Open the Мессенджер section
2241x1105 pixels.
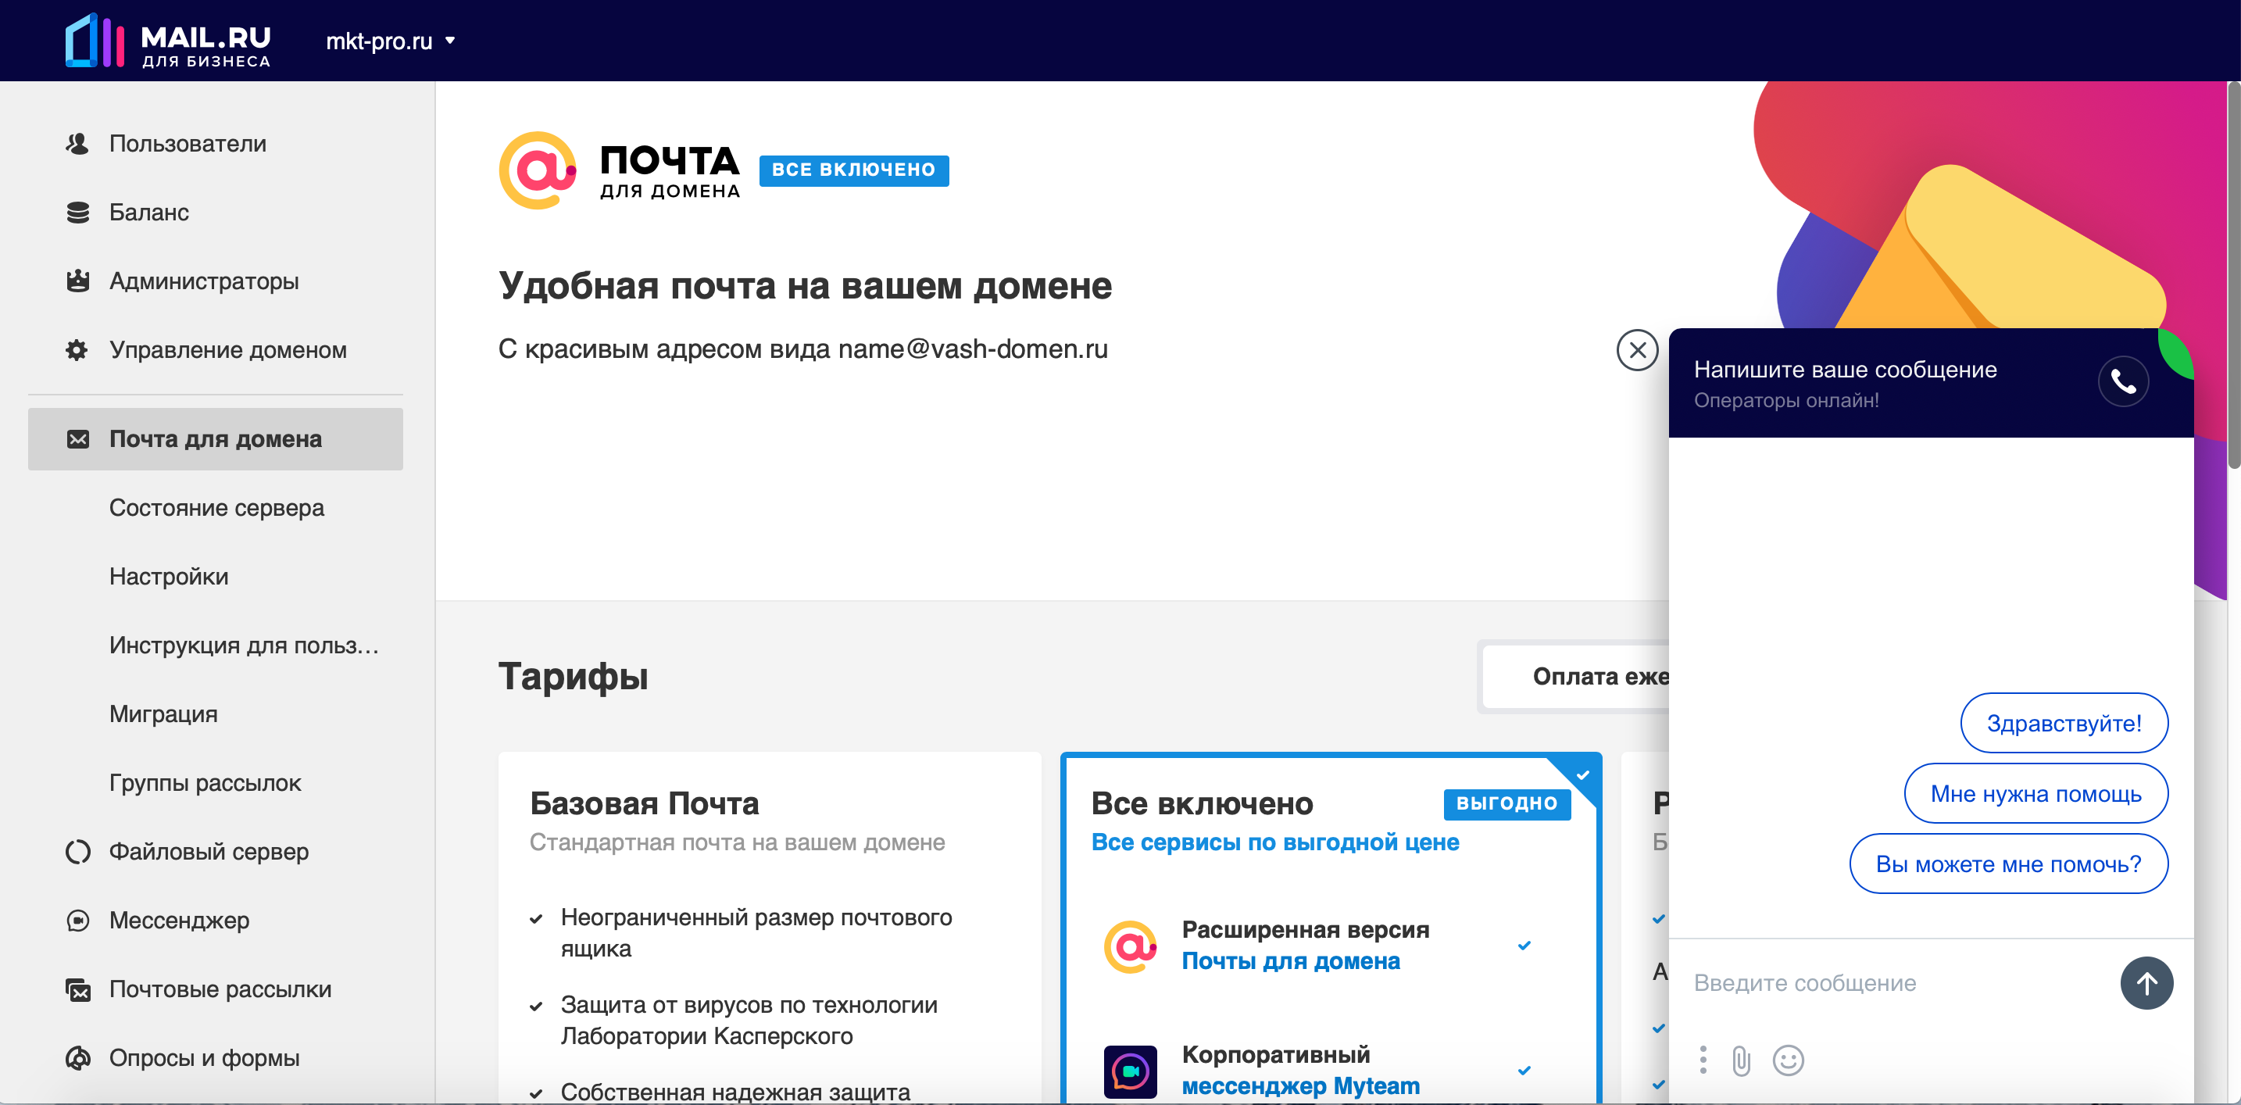click(179, 921)
